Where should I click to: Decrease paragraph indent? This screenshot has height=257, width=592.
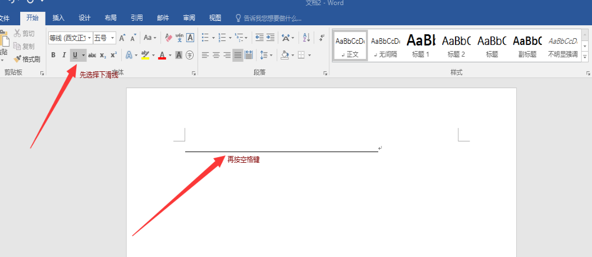point(259,38)
